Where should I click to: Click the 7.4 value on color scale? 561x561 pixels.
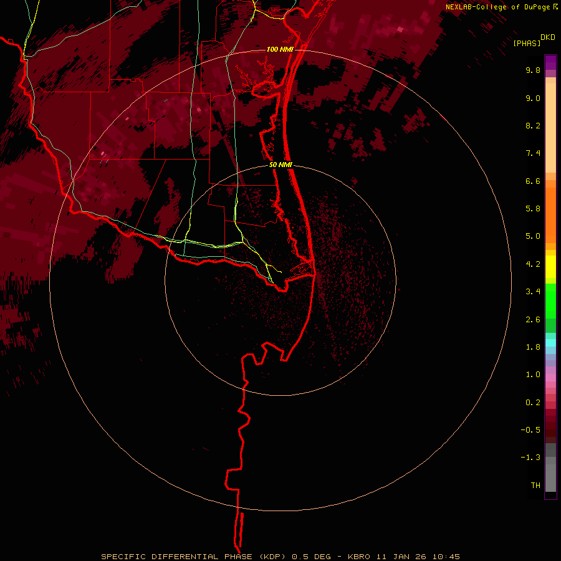click(x=533, y=153)
